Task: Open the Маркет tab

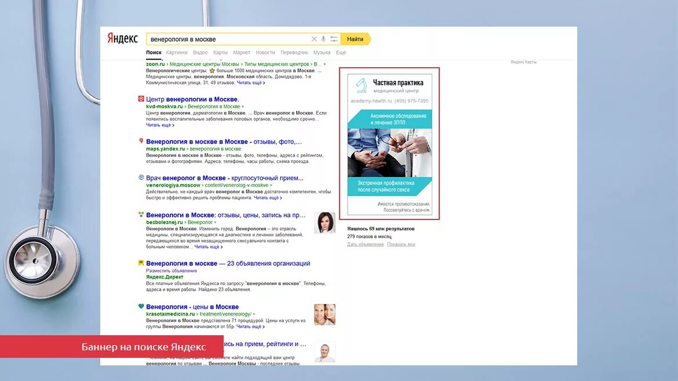Action: coord(241,52)
